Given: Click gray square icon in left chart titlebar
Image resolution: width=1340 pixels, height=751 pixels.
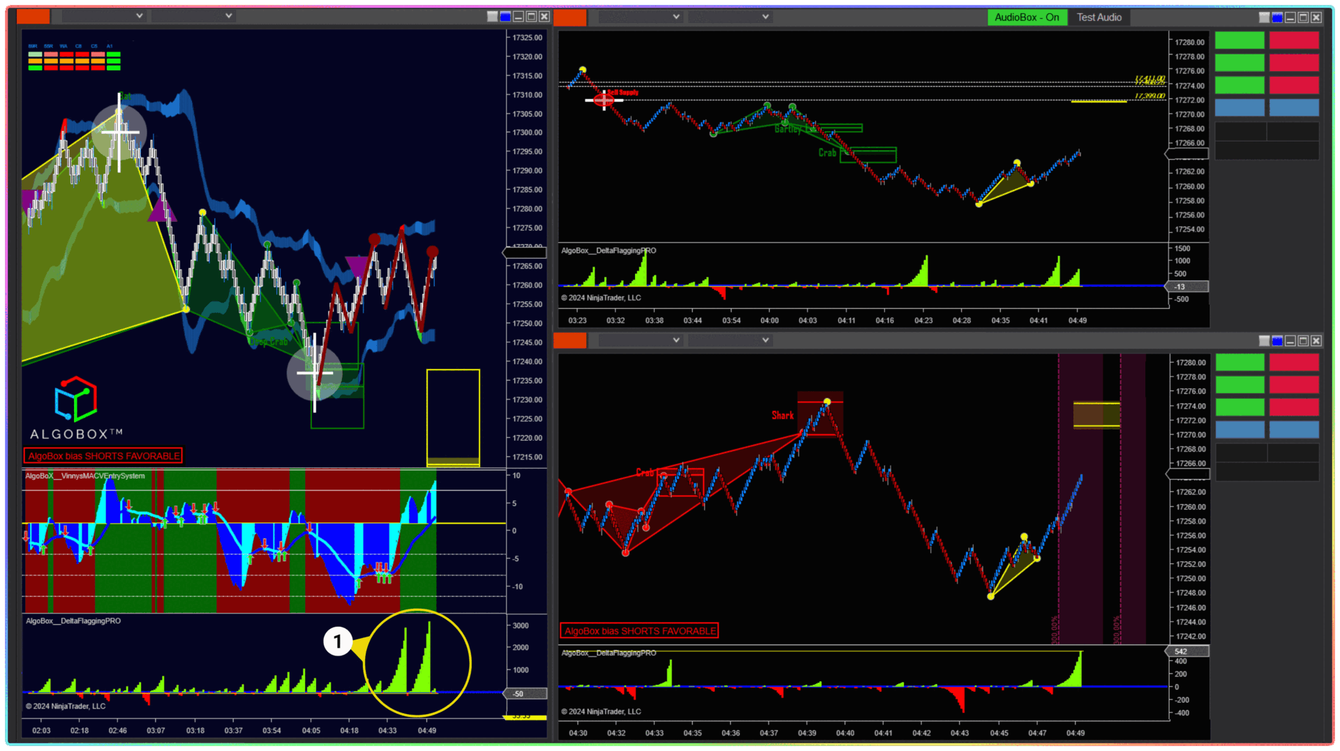Looking at the screenshot, I should pyautogui.click(x=492, y=17).
